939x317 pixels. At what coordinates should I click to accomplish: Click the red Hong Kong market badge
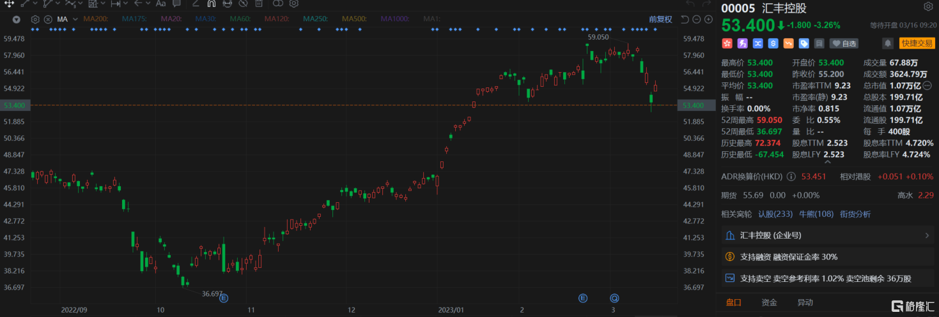coord(727,43)
